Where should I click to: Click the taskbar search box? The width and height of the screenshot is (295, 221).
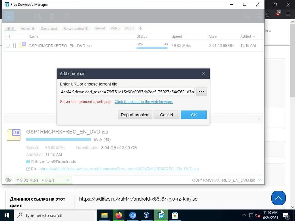(55, 215)
